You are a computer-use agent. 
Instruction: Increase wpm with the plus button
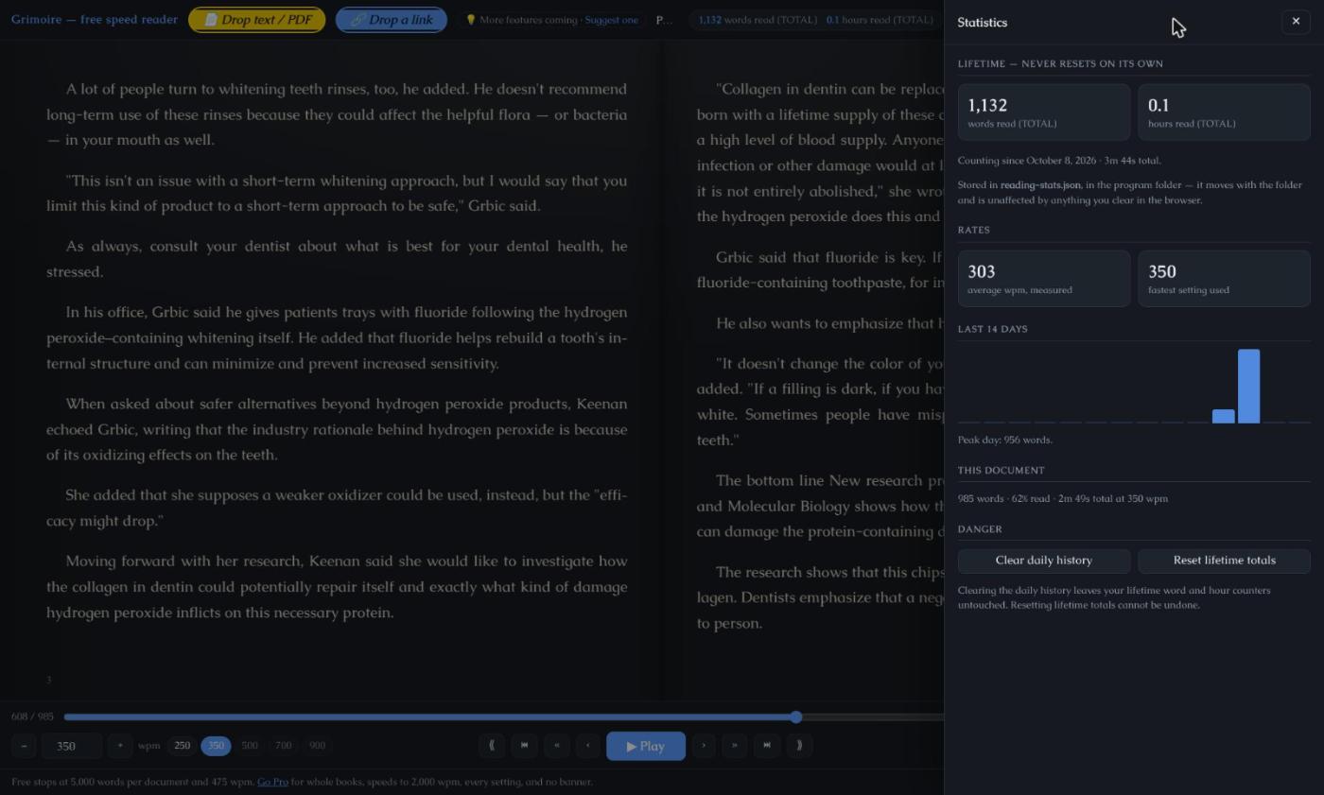point(120,746)
